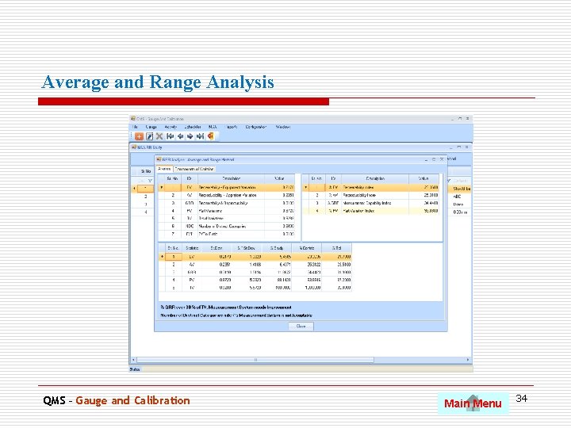Open the File menu
This screenshot has height=428, width=571.
click(x=135, y=127)
